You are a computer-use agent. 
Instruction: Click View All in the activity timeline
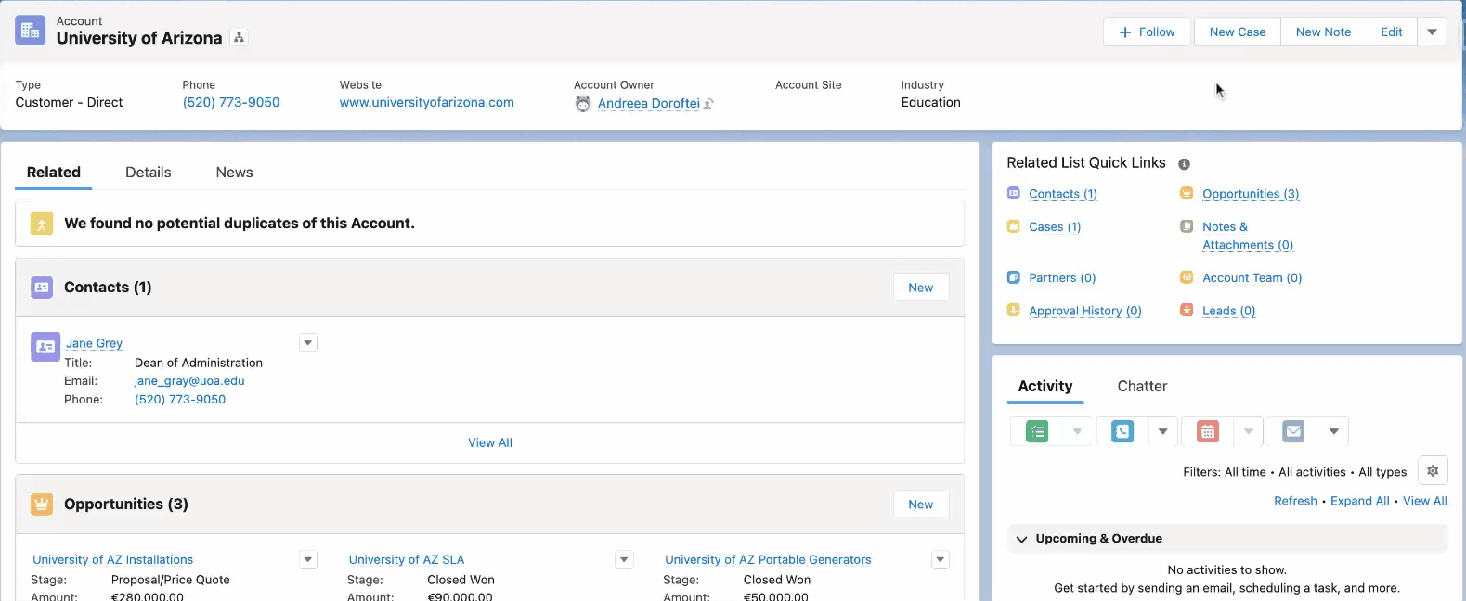[1425, 501]
